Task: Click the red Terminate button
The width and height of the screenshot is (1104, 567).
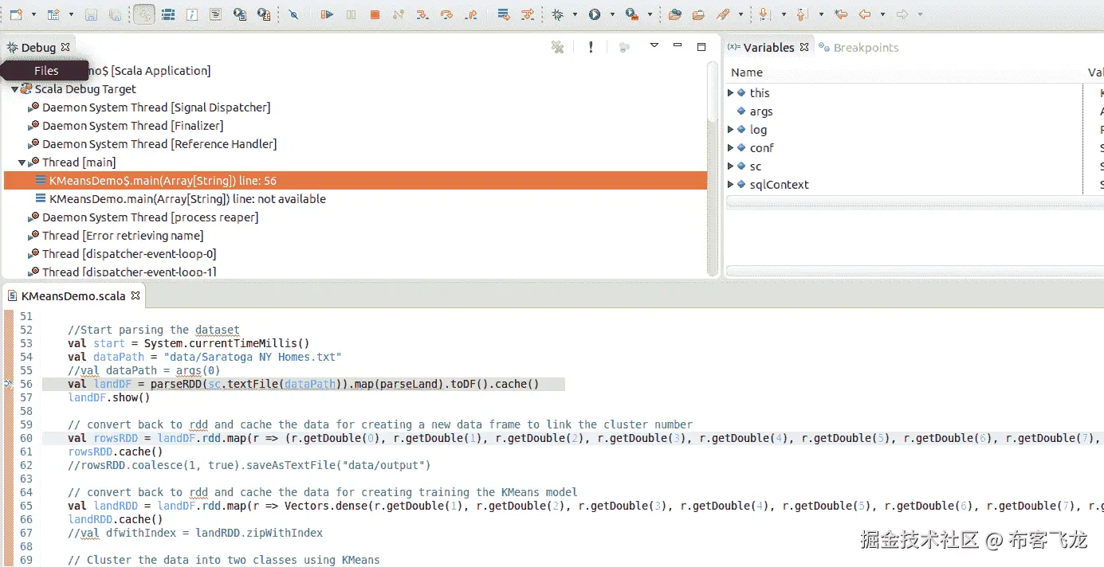Action: pyautogui.click(x=375, y=14)
